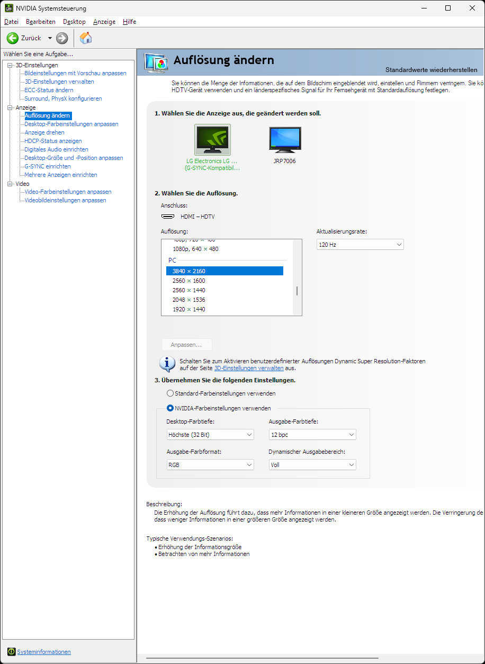The image size is (485, 664).
Task: Select the LG Electronics display thumbnail
Action: click(212, 140)
